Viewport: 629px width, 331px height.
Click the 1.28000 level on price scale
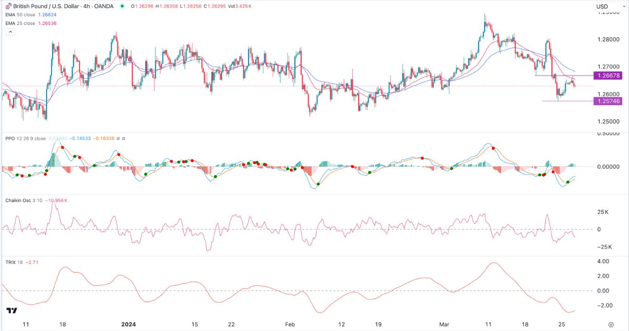[x=608, y=39]
